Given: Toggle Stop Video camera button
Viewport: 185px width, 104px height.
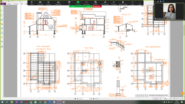Looking at the screenshot, I should pyautogui.click(x=40, y=3).
